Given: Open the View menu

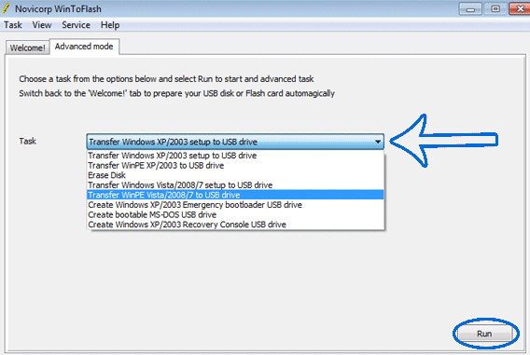Looking at the screenshot, I should point(42,25).
